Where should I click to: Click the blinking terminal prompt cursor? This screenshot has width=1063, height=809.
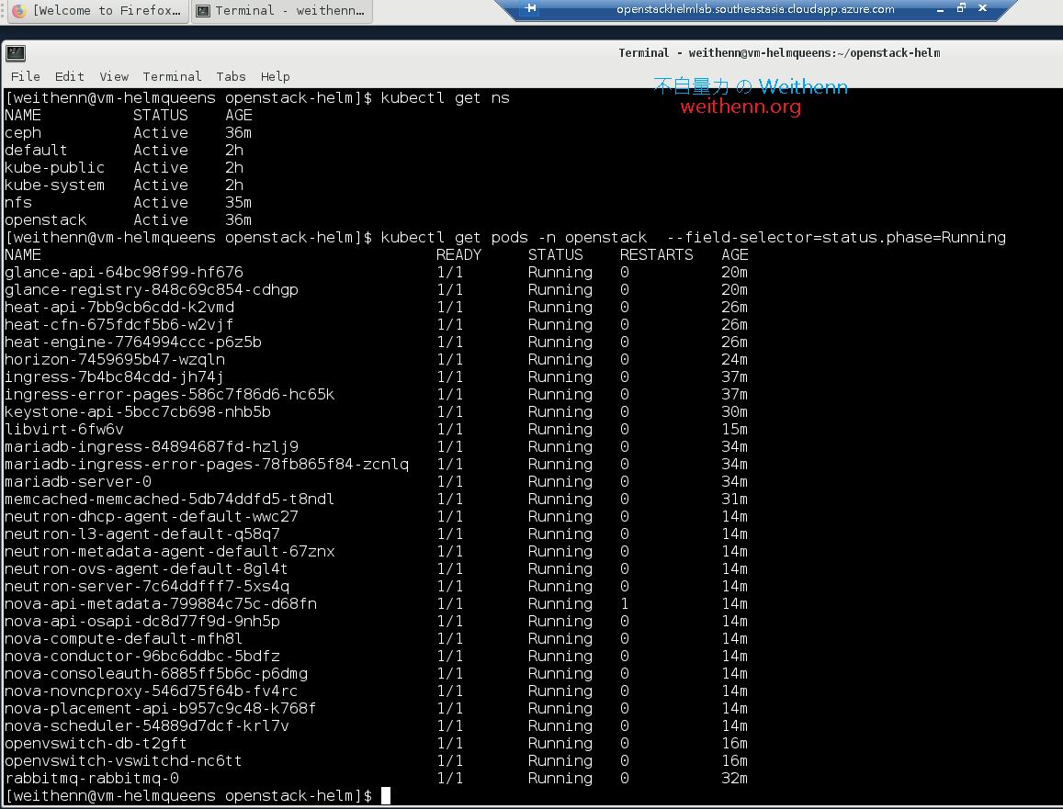[383, 795]
